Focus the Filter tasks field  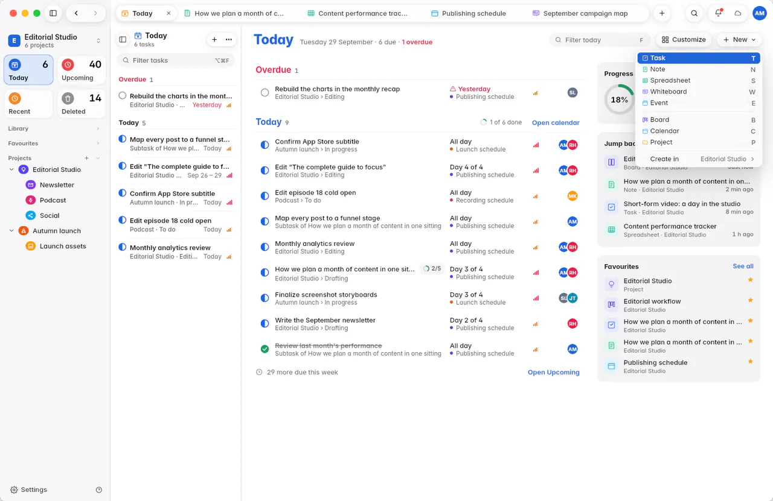coord(176,60)
